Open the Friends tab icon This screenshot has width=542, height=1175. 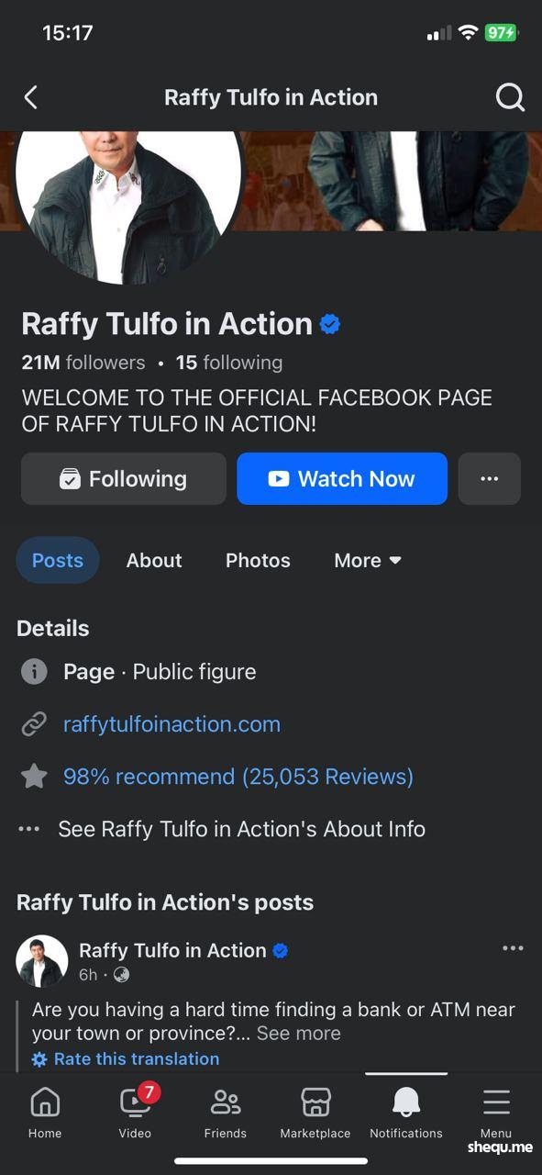[226, 1102]
